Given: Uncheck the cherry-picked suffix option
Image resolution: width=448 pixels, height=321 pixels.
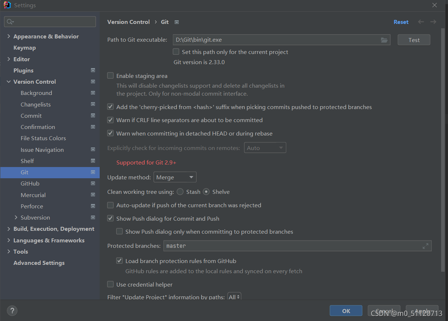Looking at the screenshot, I should tap(111, 107).
